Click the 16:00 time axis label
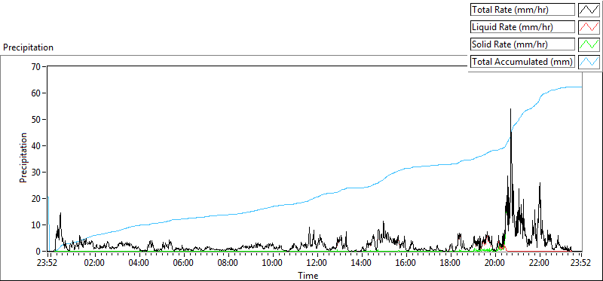Screen dimensions: 603x281 click(406, 264)
